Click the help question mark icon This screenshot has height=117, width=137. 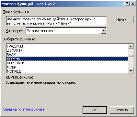point(127,4)
